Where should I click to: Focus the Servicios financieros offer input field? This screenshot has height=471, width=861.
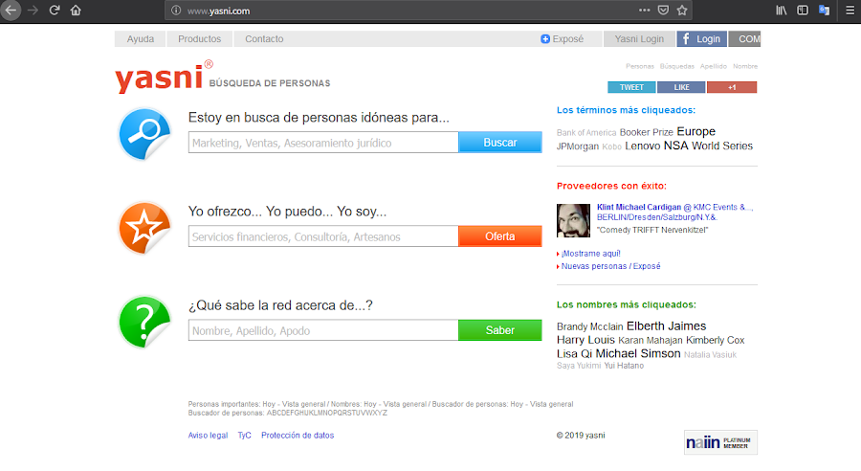pos(323,236)
